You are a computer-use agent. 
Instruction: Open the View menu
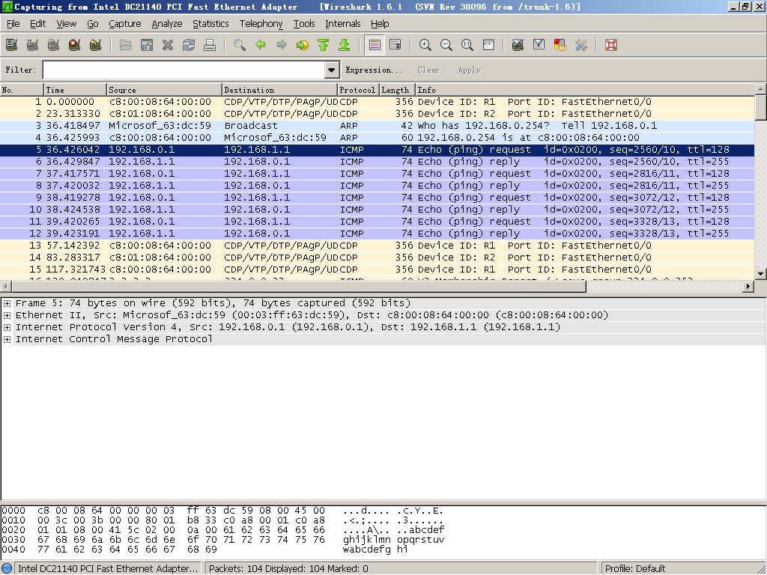(x=67, y=23)
